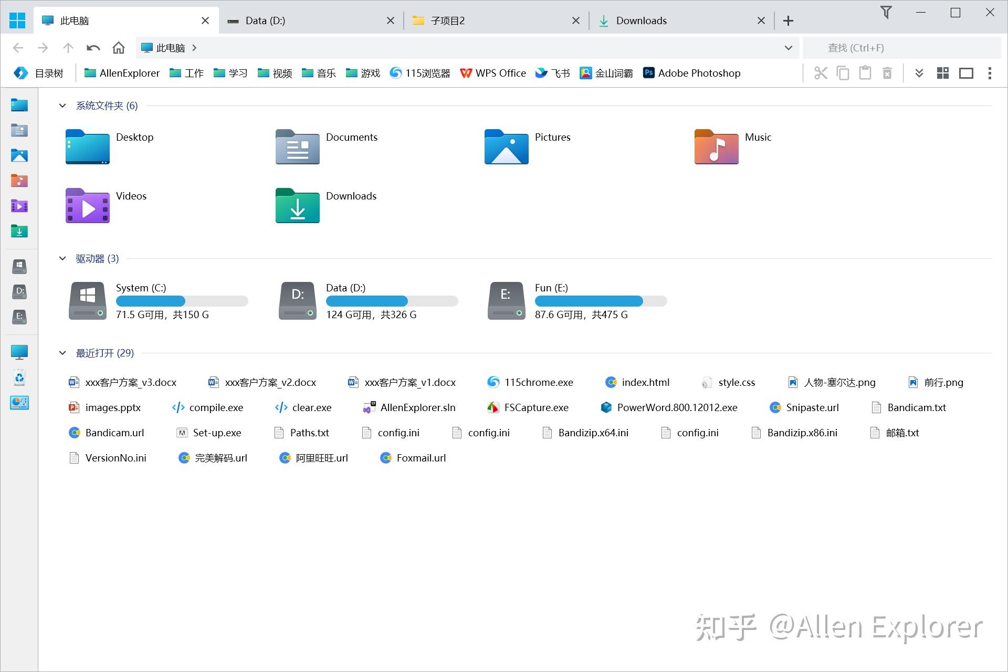Screen dimensions: 1008x672
Task: Toggle the grid view layout icon
Action: tap(942, 73)
